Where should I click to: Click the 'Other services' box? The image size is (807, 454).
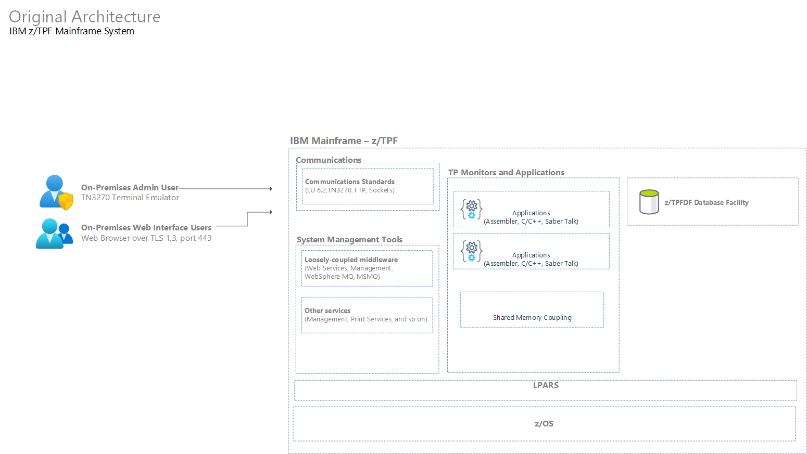(367, 315)
